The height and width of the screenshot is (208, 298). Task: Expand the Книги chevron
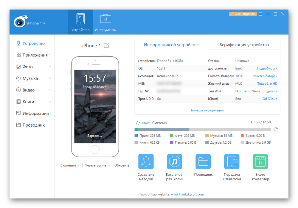50,102
